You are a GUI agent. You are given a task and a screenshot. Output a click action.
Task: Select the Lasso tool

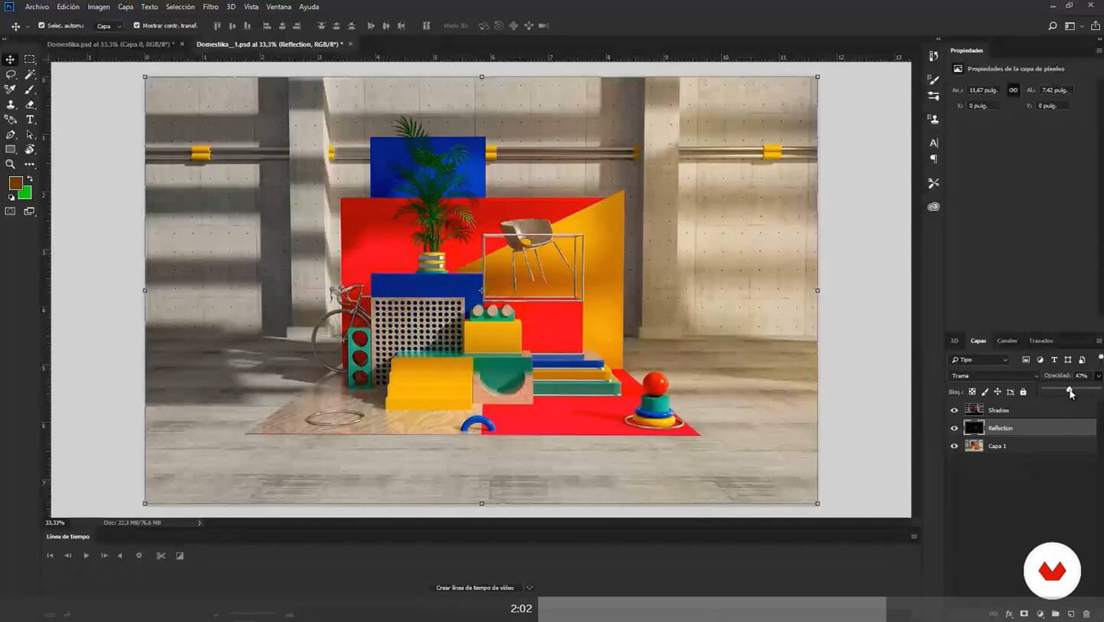pos(11,74)
